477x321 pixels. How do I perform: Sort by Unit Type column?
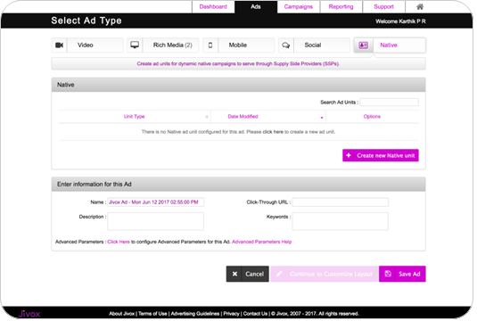click(134, 117)
